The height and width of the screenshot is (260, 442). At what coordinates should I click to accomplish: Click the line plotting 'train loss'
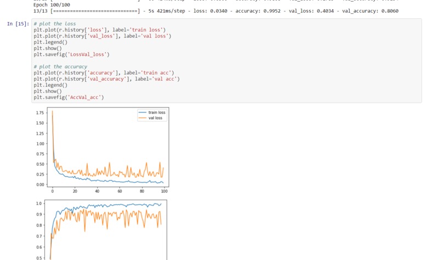[x=99, y=30]
